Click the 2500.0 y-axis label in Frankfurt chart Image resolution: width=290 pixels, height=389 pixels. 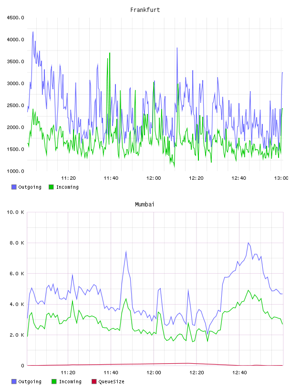pos(15,105)
